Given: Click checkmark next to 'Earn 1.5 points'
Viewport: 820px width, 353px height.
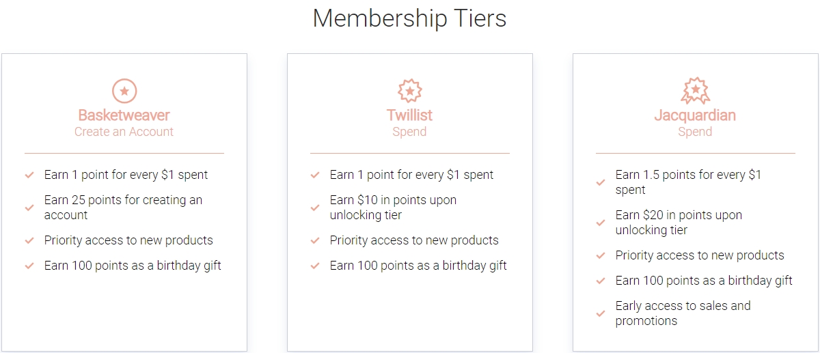Looking at the screenshot, I should (x=601, y=182).
